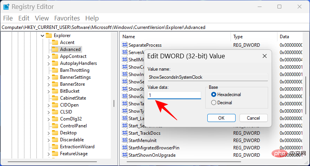
Task: Click the StartShownOnUpgrade registry value icon
Action: (125, 155)
